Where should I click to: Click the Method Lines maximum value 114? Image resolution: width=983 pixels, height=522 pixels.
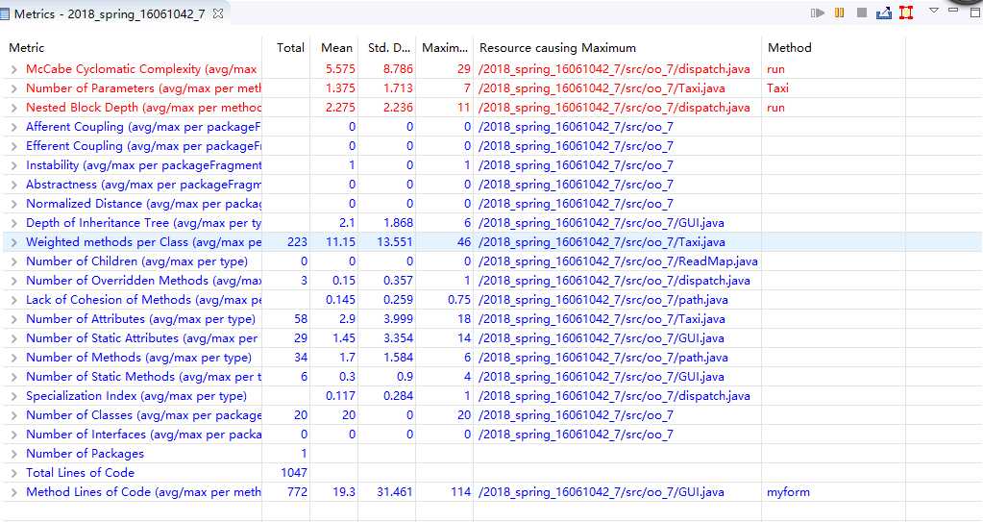click(461, 492)
